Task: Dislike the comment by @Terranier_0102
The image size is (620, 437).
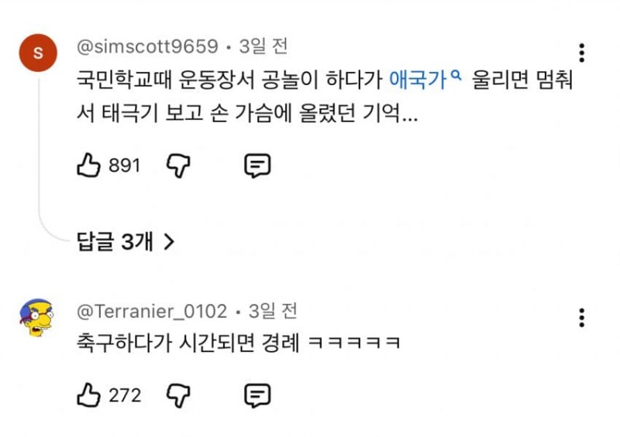Action: (178, 395)
